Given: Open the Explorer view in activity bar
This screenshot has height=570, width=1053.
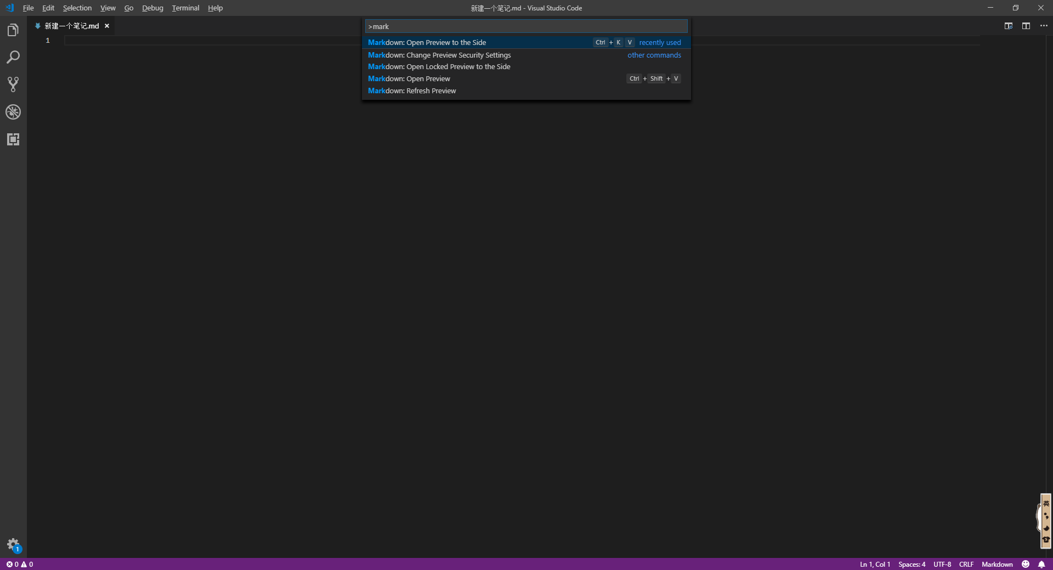Looking at the screenshot, I should (13, 30).
